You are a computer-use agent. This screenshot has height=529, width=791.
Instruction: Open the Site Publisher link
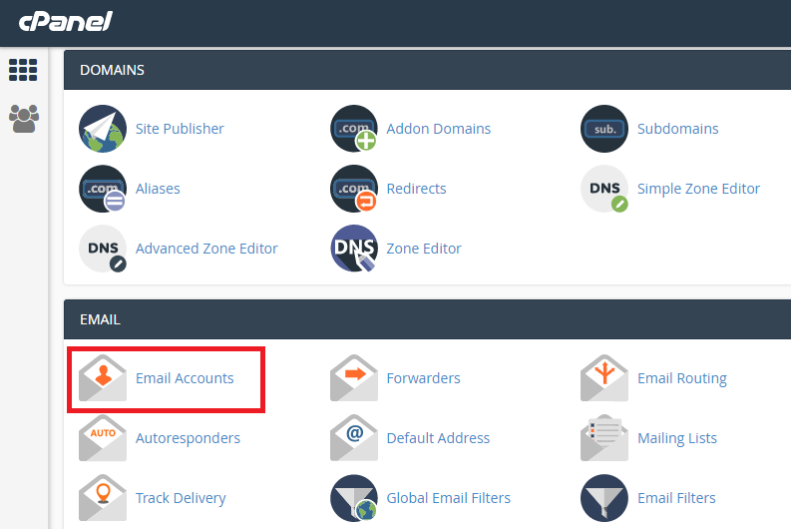coord(180,129)
